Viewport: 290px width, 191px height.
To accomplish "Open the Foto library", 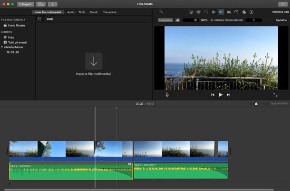I will 9,37.
